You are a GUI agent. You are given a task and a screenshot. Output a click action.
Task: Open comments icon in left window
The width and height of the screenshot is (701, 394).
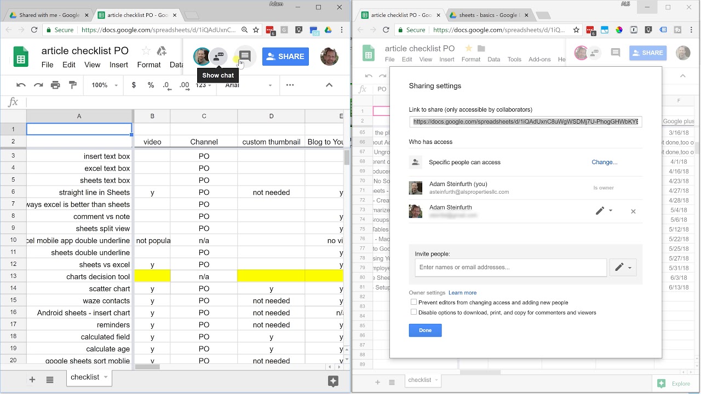245,56
